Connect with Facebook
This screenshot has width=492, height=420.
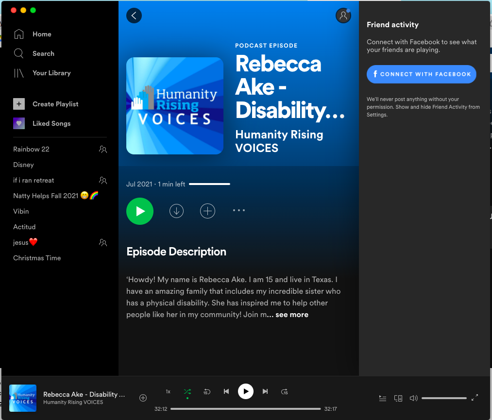[422, 74]
